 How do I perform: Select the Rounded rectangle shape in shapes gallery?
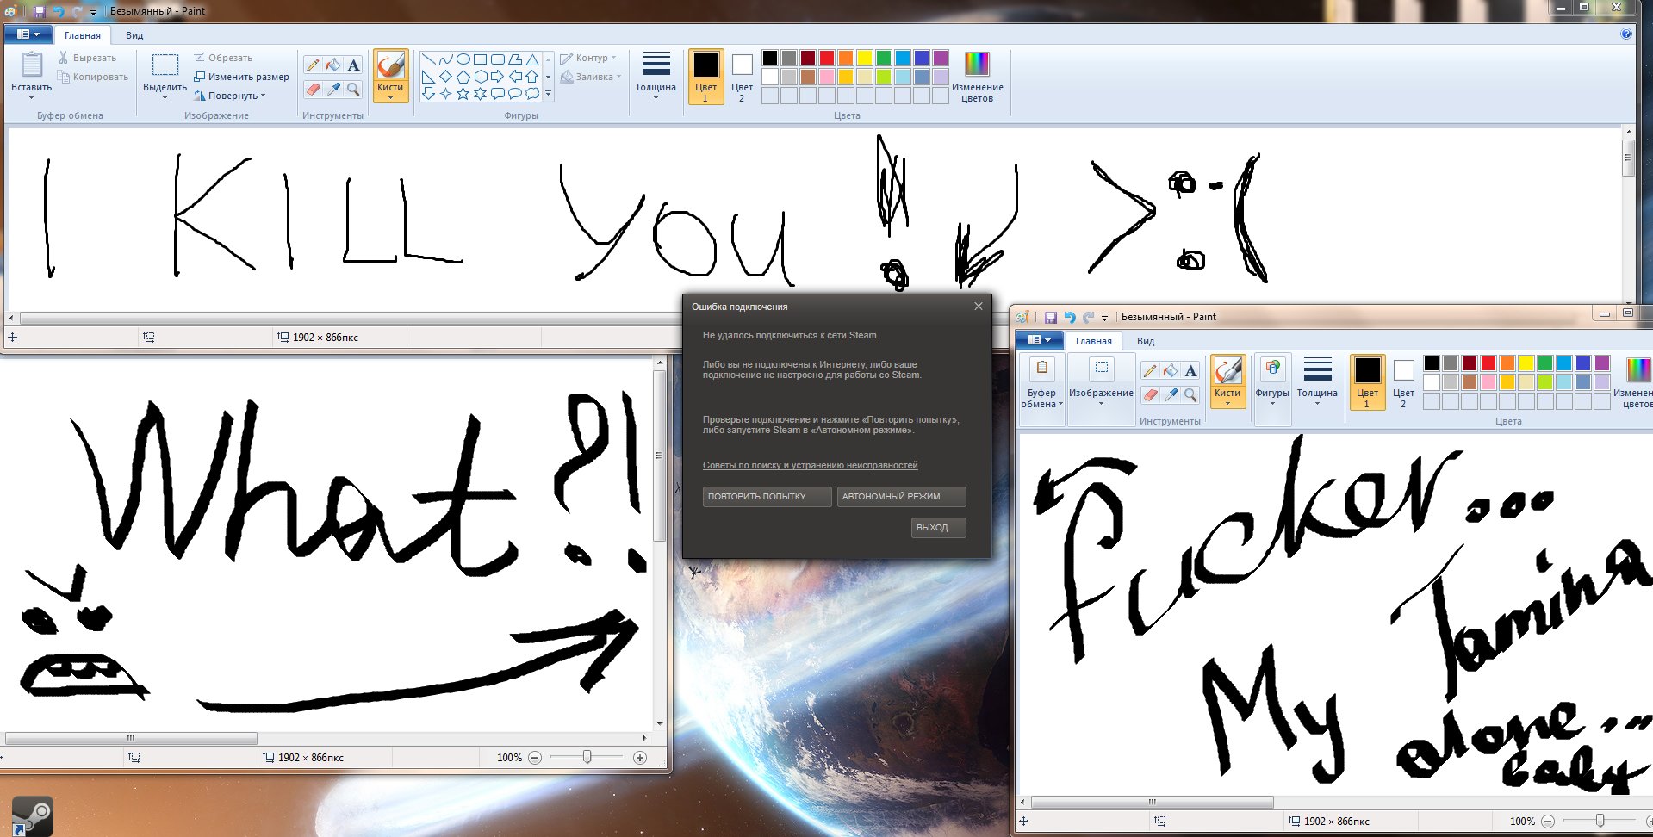(497, 59)
